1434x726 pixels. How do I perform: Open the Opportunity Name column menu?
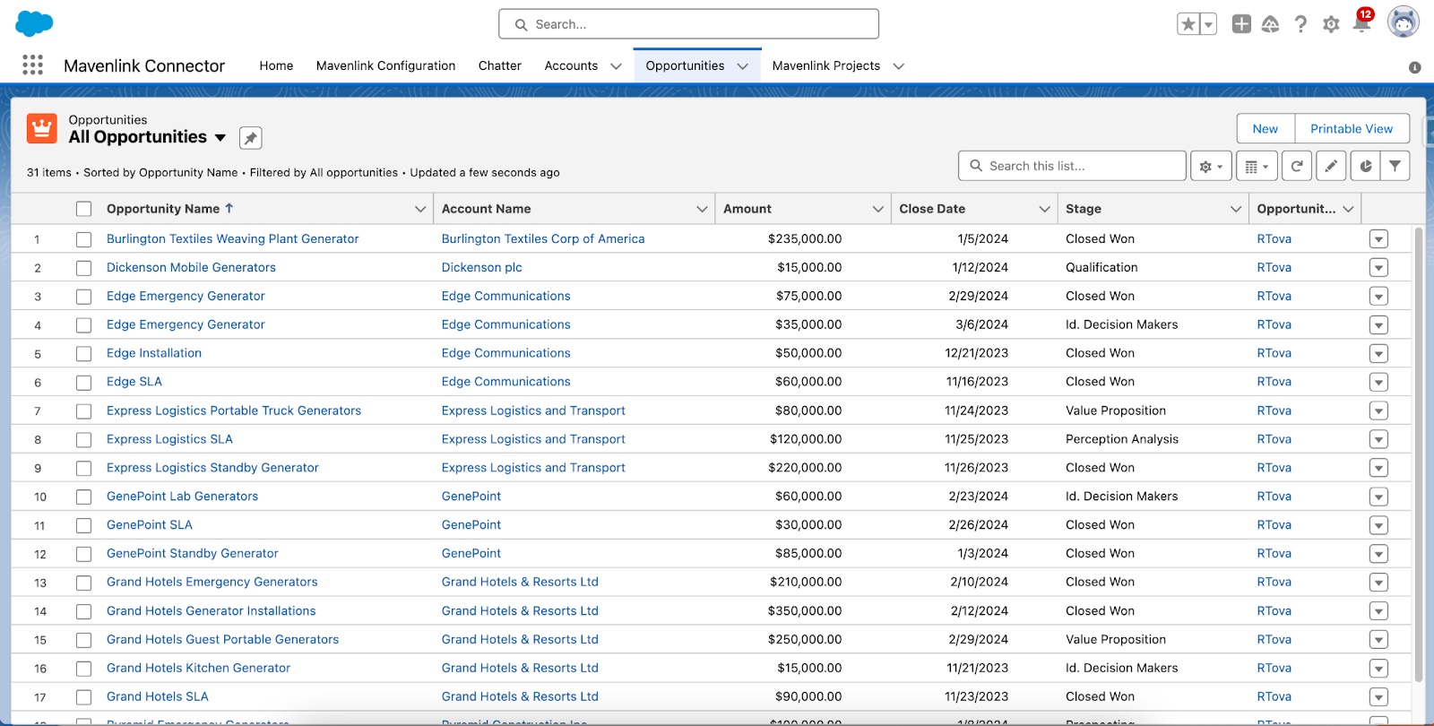tap(420, 209)
